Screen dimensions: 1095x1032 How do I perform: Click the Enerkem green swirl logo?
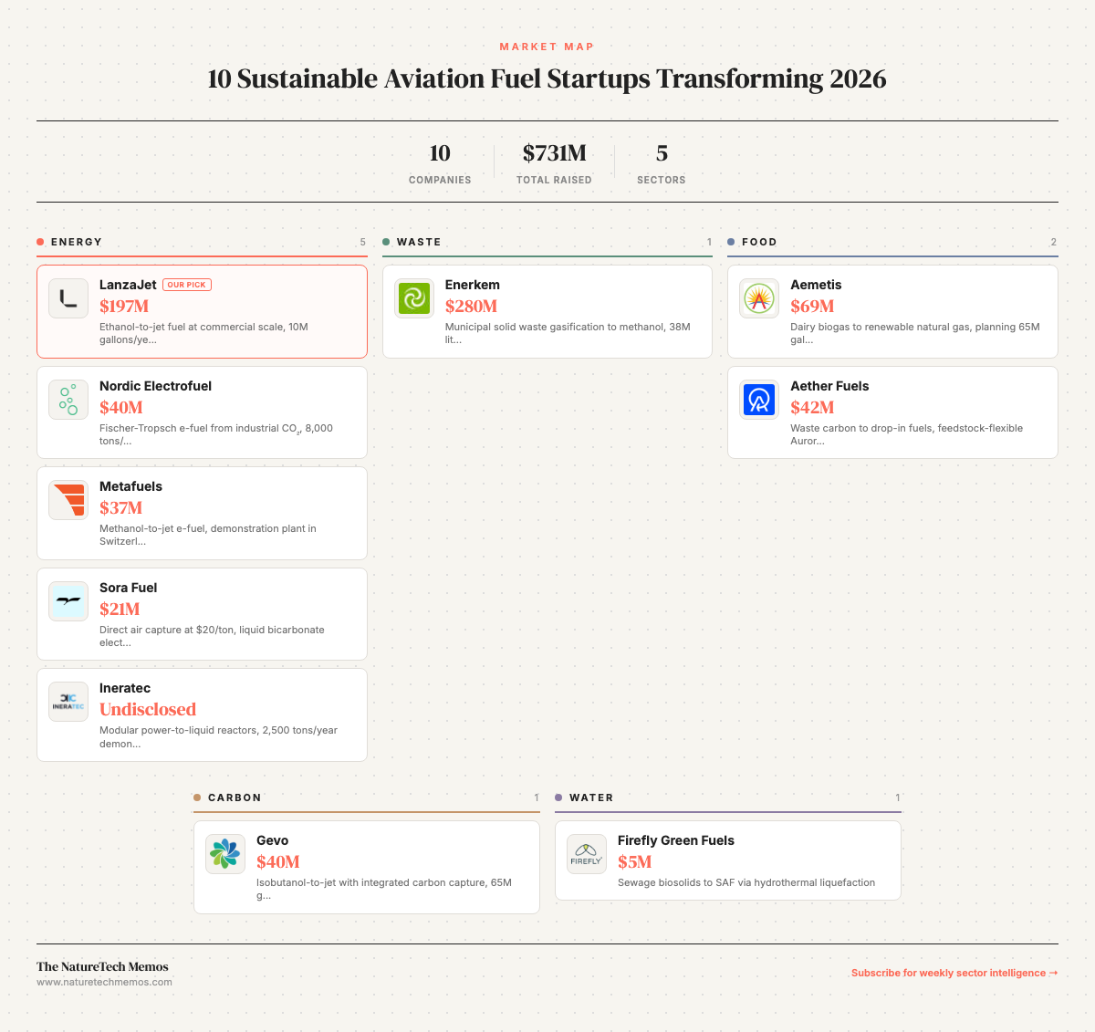point(414,298)
